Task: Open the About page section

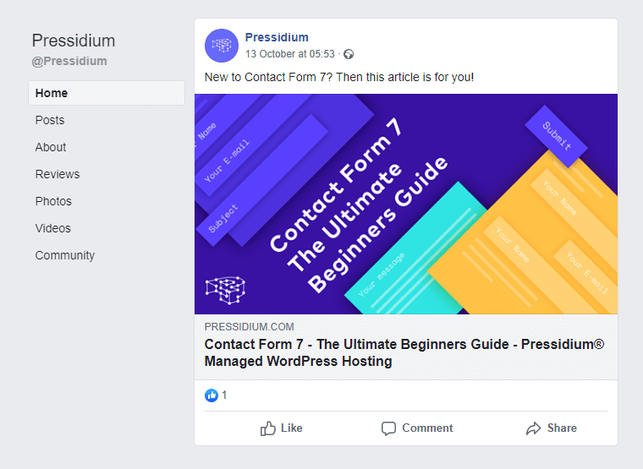Action: [x=51, y=147]
